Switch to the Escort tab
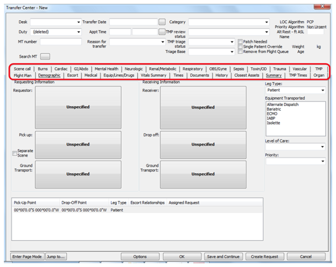The width and height of the screenshot is (336, 267). point(73,75)
